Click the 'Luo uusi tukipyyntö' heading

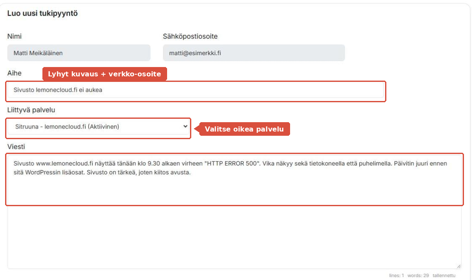tap(42, 13)
